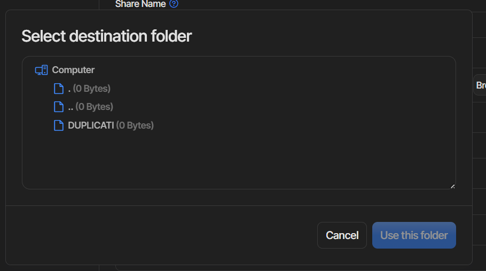Click the file icon beside the single-dot entry
The height and width of the screenshot is (271, 486).
coord(59,89)
